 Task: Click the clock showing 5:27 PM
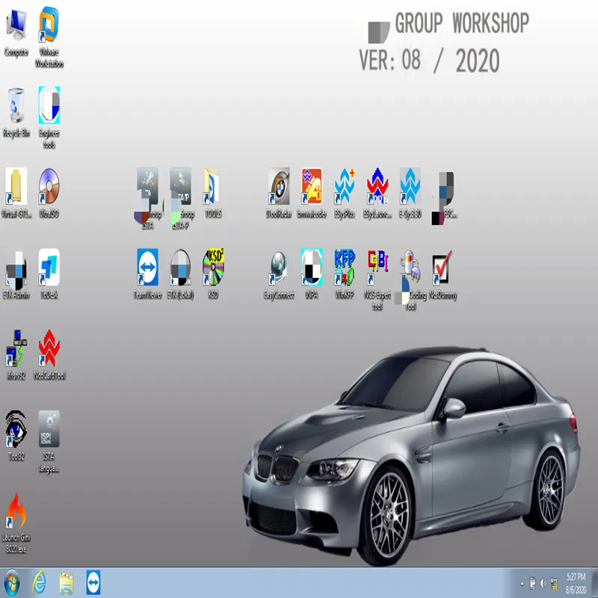tap(576, 583)
